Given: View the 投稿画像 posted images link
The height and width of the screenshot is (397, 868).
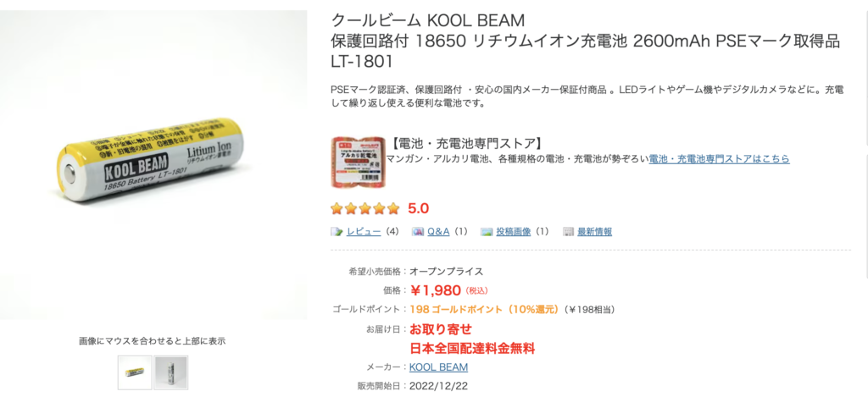Looking at the screenshot, I should pos(514,231).
